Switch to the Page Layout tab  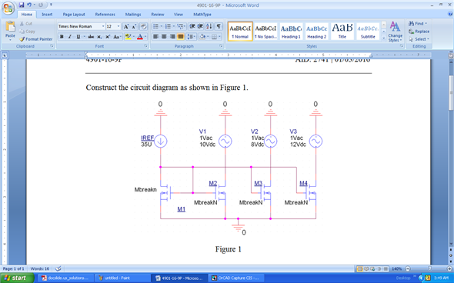[74, 15]
